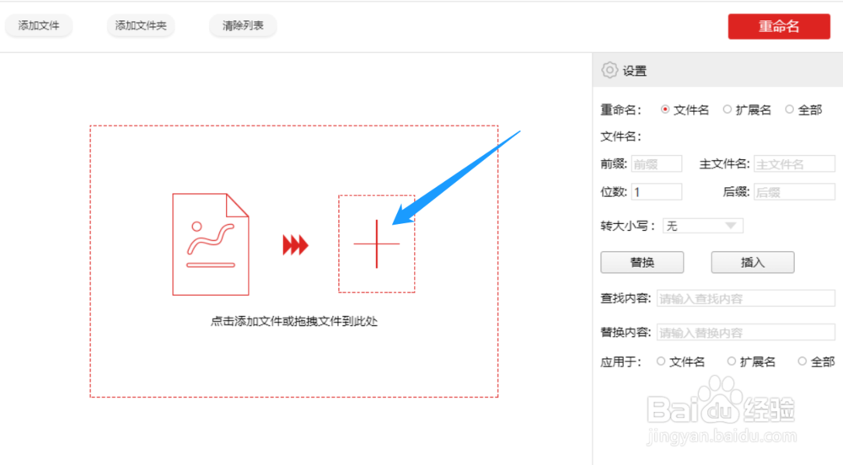Viewport: 843px width, 465px height.
Task: Click the 替换 button
Action: pos(642,262)
